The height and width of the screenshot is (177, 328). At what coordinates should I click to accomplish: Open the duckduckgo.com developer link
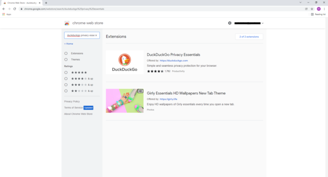[x=174, y=61]
